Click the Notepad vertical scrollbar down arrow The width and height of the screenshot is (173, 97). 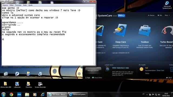coord(94,64)
